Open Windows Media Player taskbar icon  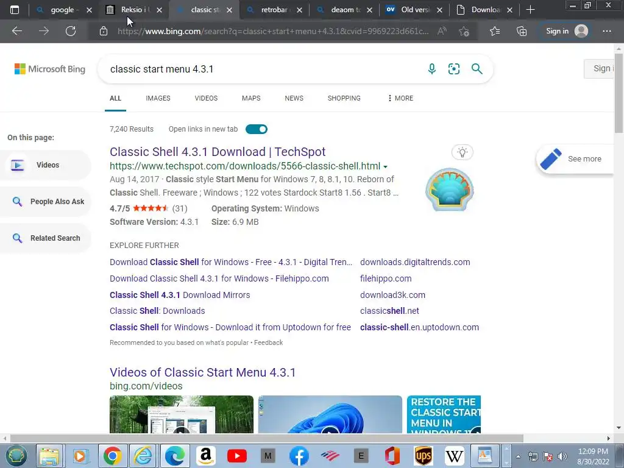click(x=80, y=456)
